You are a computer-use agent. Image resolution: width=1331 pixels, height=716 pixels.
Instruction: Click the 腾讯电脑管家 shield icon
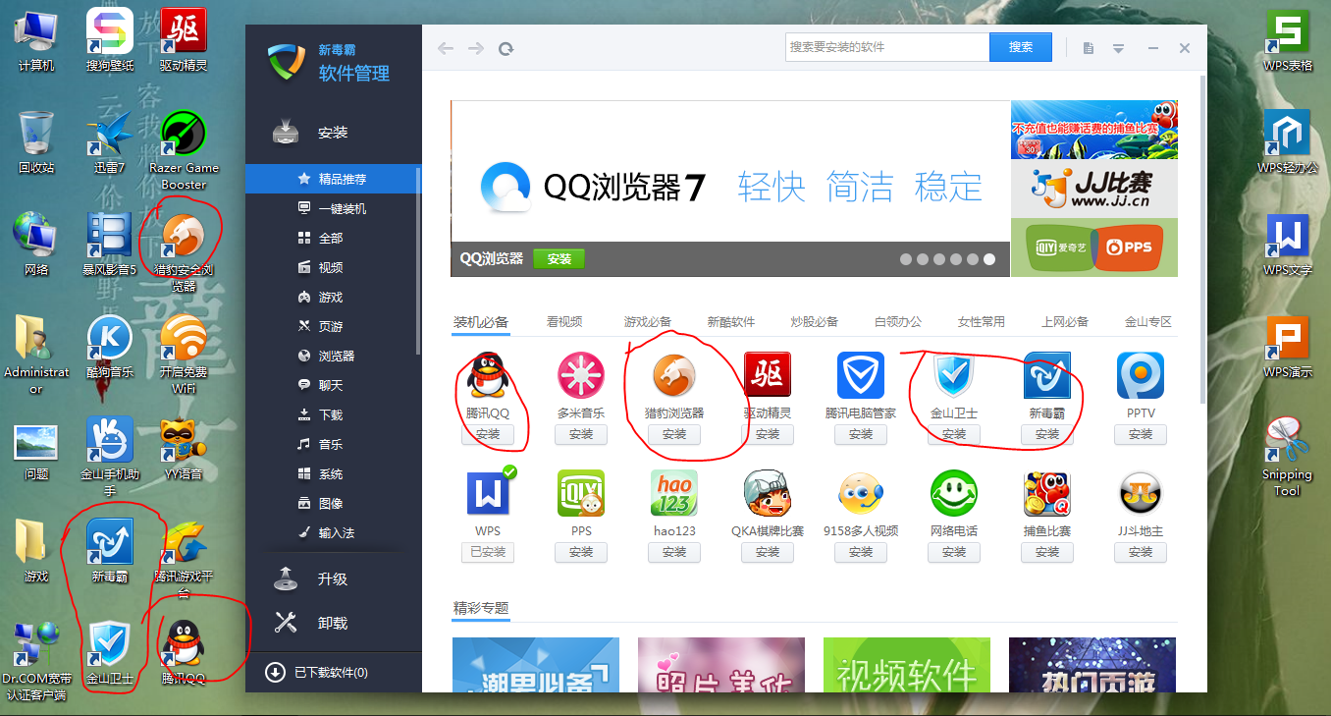[861, 376]
